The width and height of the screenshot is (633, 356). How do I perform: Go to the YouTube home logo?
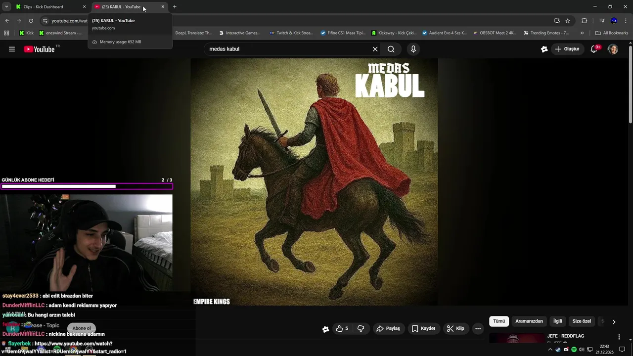point(39,49)
